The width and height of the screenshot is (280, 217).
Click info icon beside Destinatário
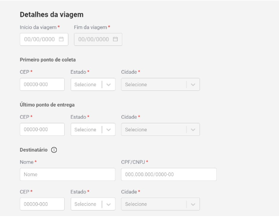(54, 149)
